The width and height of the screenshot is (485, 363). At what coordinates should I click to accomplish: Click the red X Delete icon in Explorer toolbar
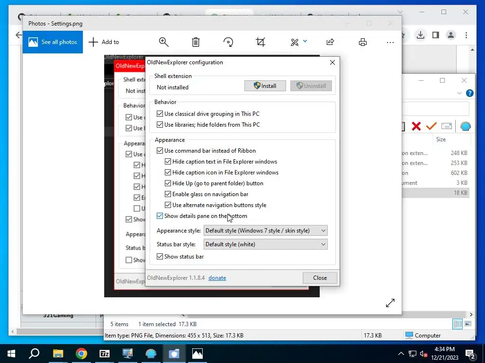(416, 126)
